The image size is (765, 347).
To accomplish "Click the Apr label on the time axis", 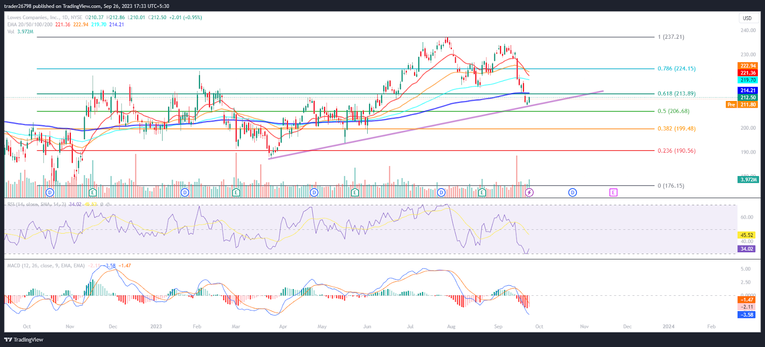I will (x=283, y=327).
